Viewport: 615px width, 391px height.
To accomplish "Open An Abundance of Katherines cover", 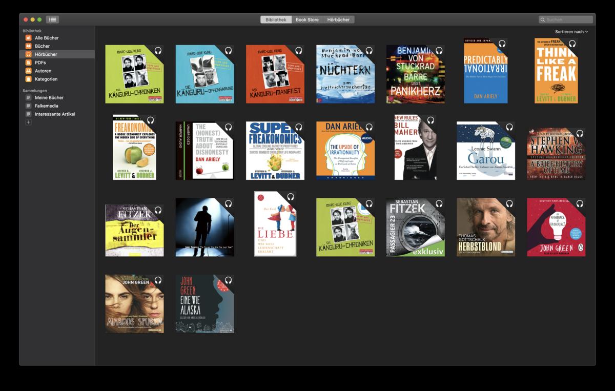I will (x=556, y=227).
